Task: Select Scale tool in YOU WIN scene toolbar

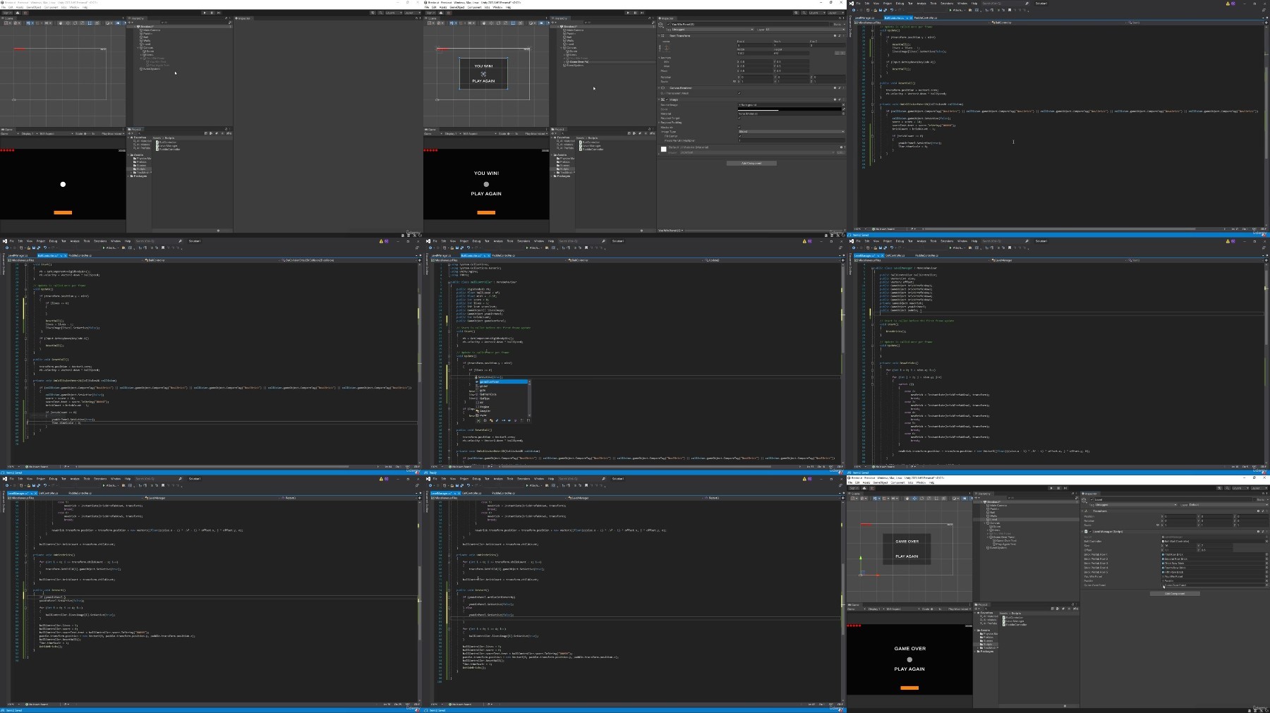Action: (506, 23)
